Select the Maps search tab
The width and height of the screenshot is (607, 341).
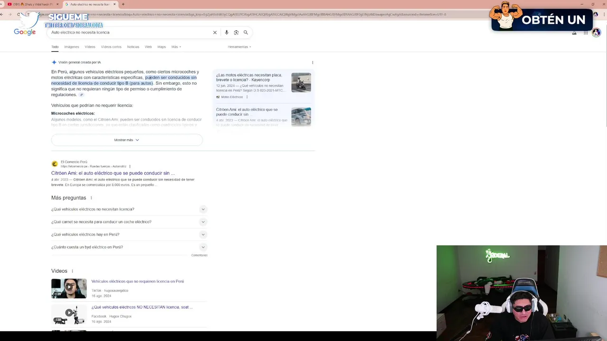162,47
